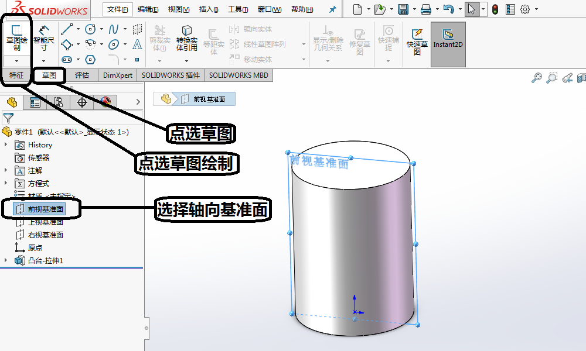The image size is (586, 351).
Task: Choose the Polygon sketch tool
Action: click(90, 59)
